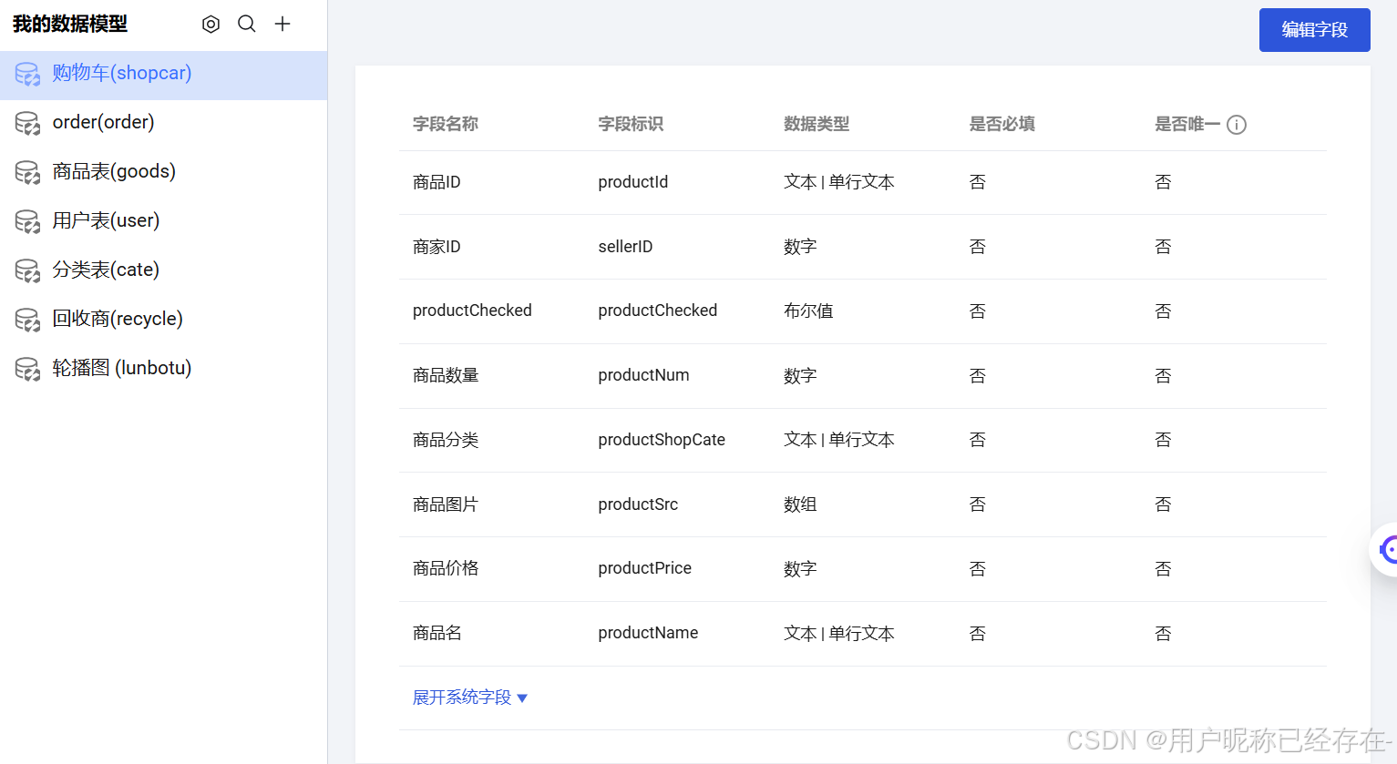Click productChecked in the 字段名称 column

tap(472, 311)
